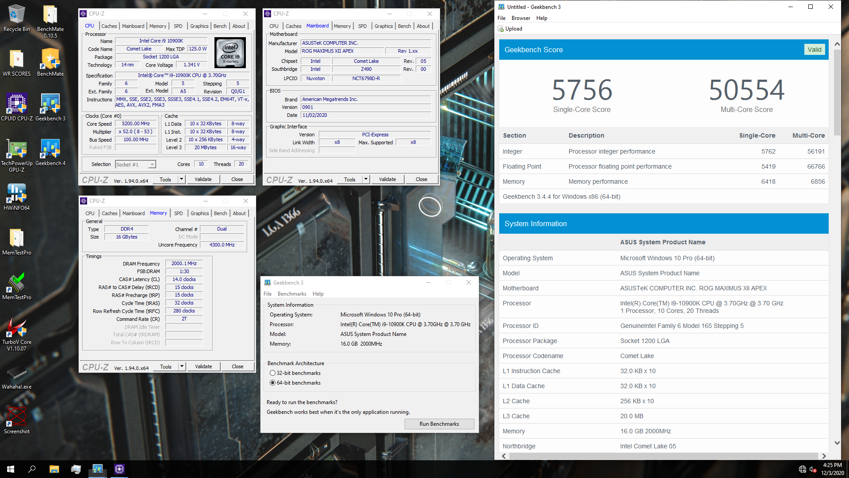Open SPD tab in the Mainboard window
Viewport: 849px width, 478px height.
[x=362, y=26]
